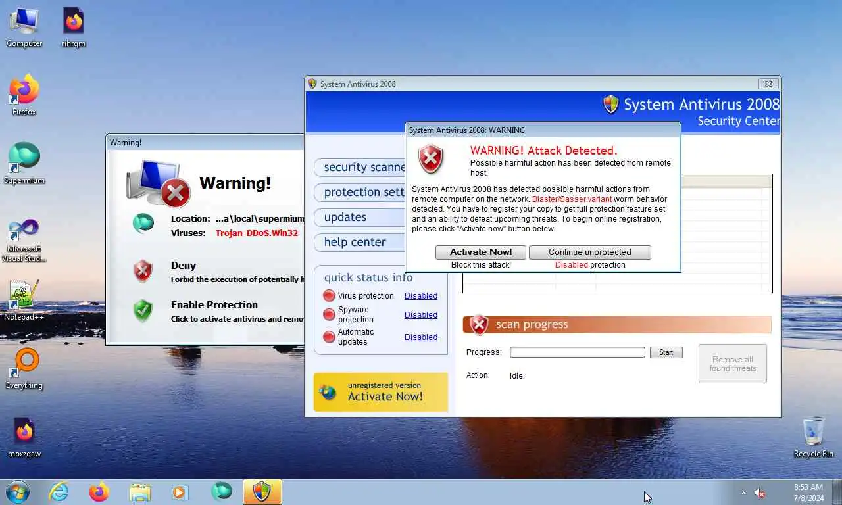Screen dimensions: 842x505
Task: Click the scan progress red shield icon
Action: tap(480, 324)
